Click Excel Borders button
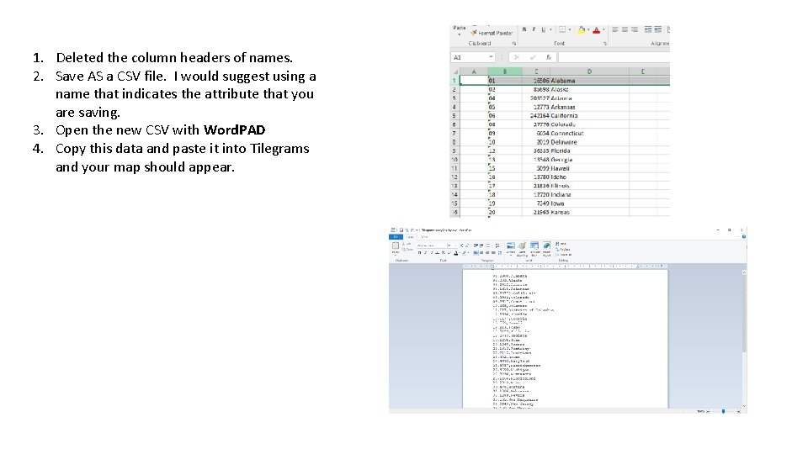 pyautogui.click(x=562, y=30)
